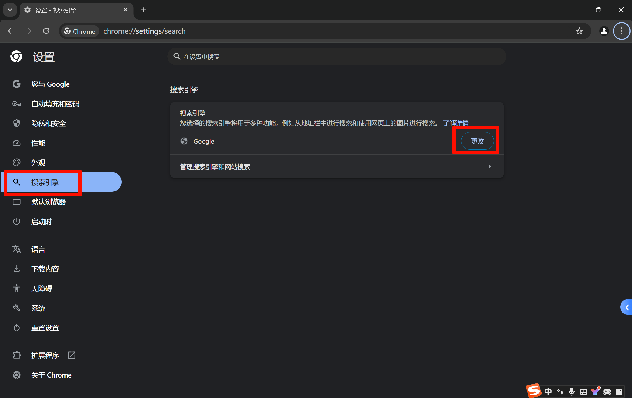The image size is (632, 398).
Task: Toggle Sogou 中 Chinese input mode
Action: [548, 391]
